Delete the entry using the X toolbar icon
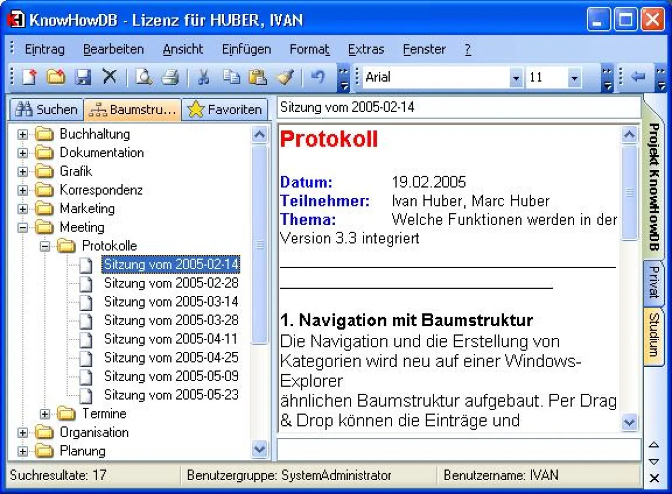 [110, 77]
